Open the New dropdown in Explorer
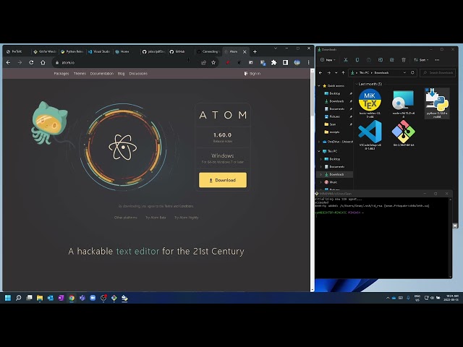 (x=328, y=60)
